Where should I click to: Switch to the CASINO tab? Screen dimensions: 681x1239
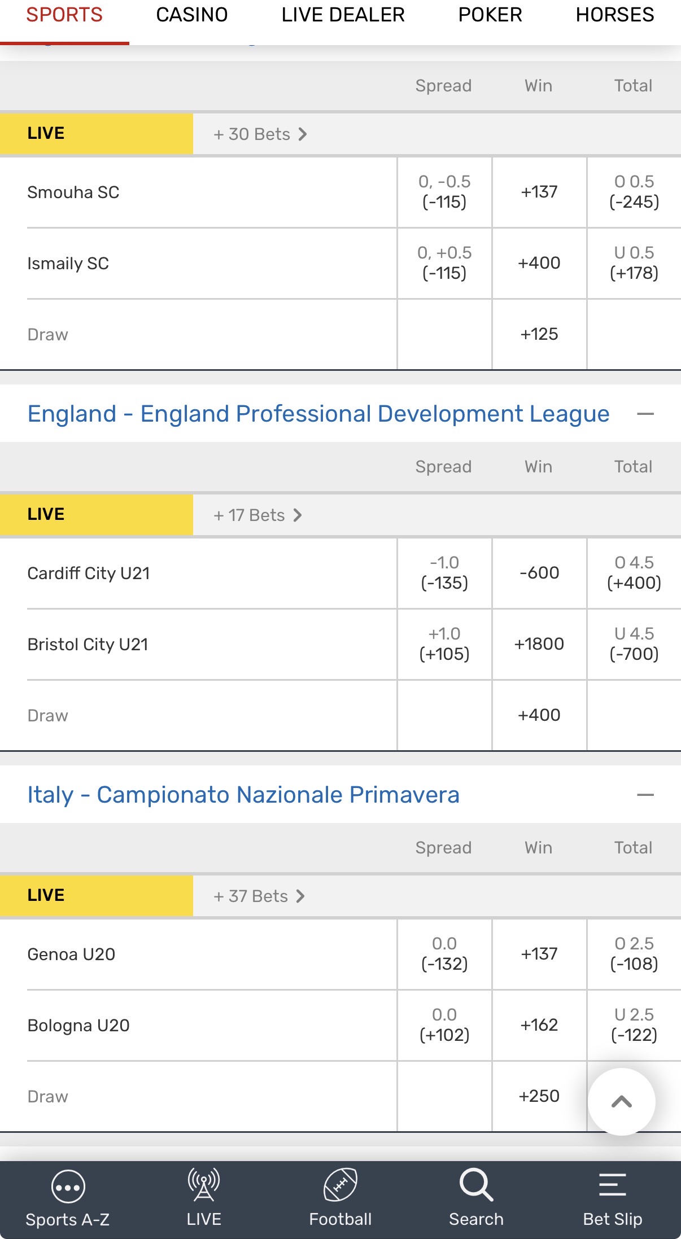pyautogui.click(x=191, y=15)
